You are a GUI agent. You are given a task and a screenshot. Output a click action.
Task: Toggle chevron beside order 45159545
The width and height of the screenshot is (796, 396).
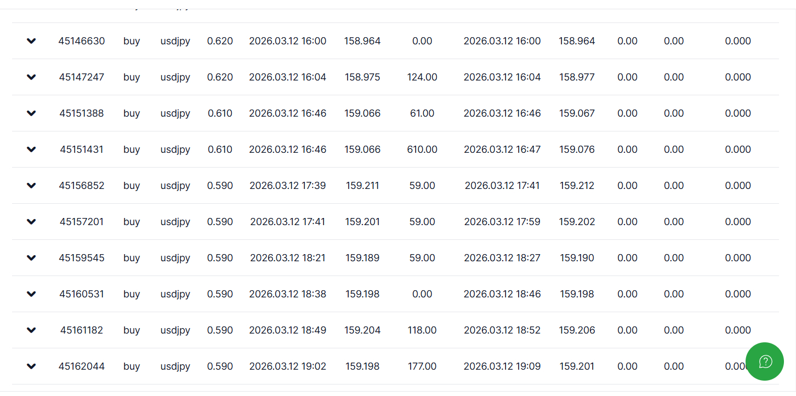[31, 258]
